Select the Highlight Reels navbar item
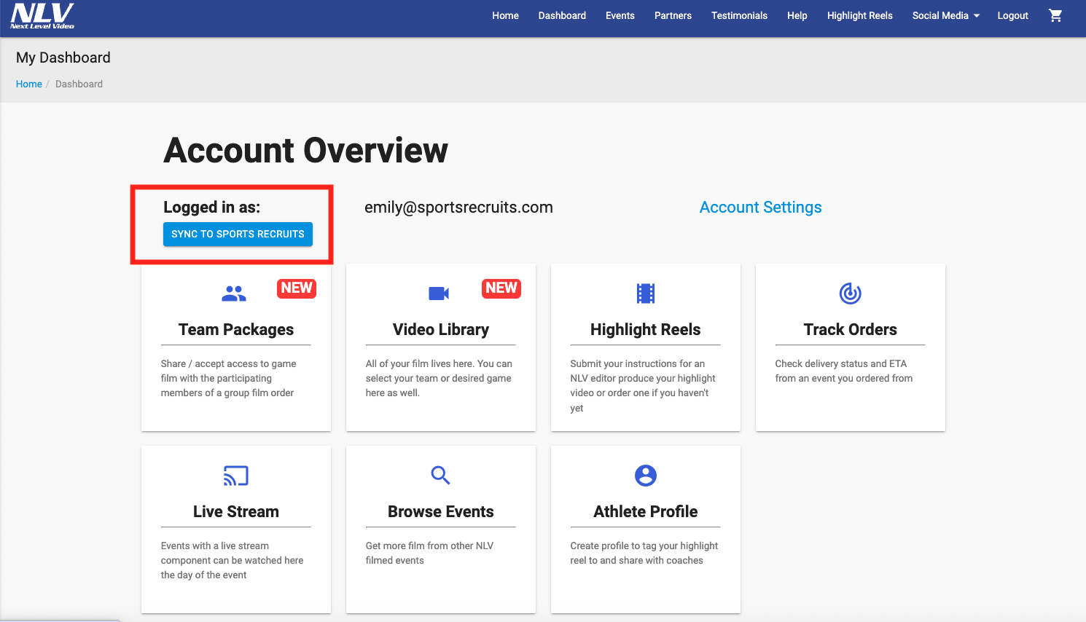 click(859, 15)
